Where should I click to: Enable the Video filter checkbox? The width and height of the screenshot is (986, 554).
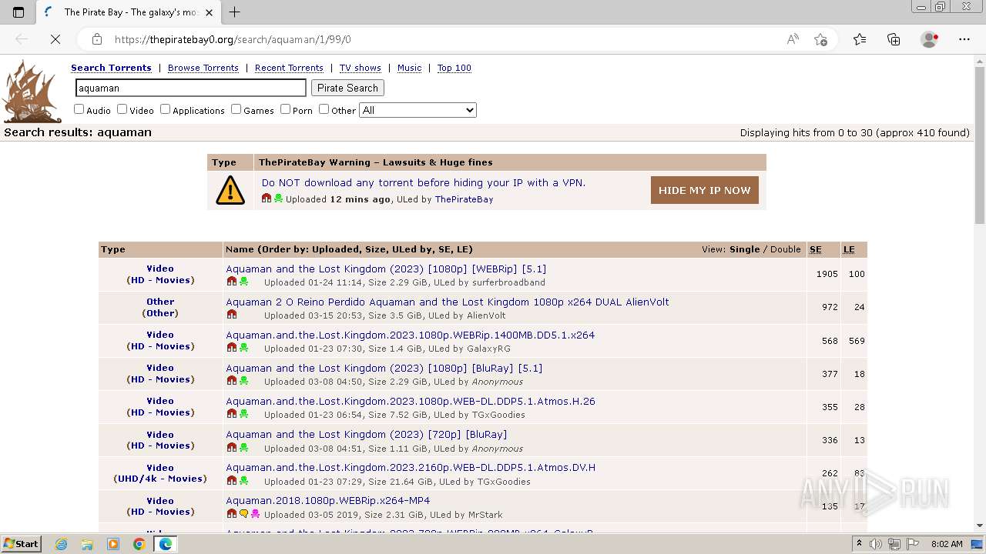pyautogui.click(x=122, y=109)
